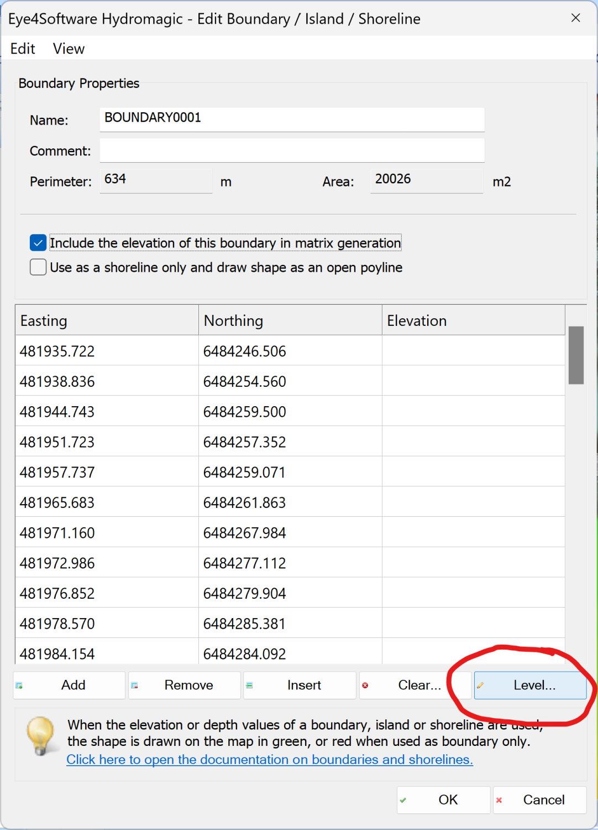The height and width of the screenshot is (830, 598).
Task: Select the easting cell 481984.154
Action: tap(107, 652)
